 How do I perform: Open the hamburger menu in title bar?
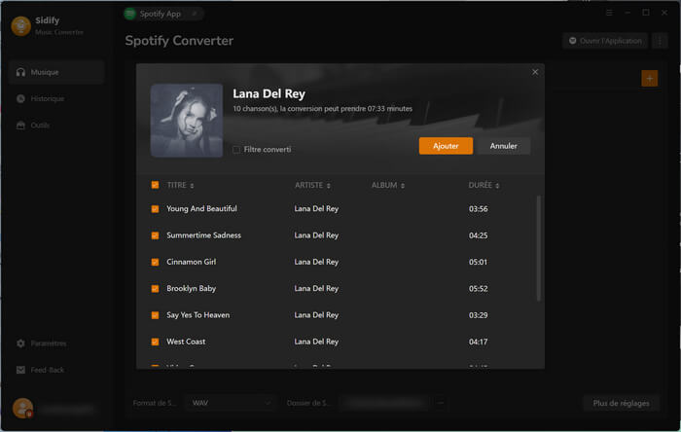pos(609,13)
